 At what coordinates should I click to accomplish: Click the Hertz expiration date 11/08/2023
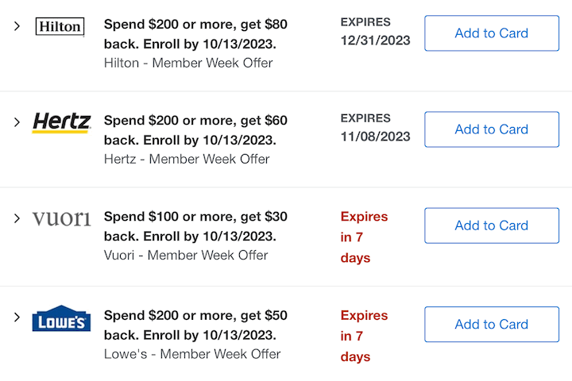pyautogui.click(x=375, y=137)
